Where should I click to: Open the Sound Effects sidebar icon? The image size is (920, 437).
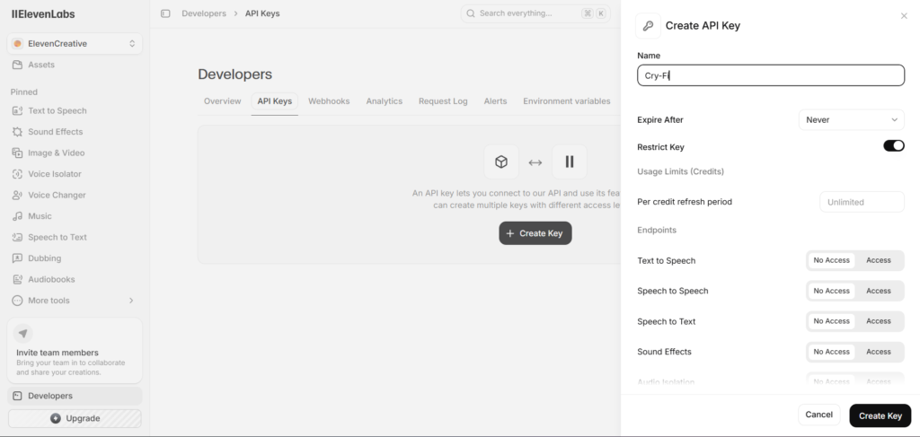pos(18,132)
